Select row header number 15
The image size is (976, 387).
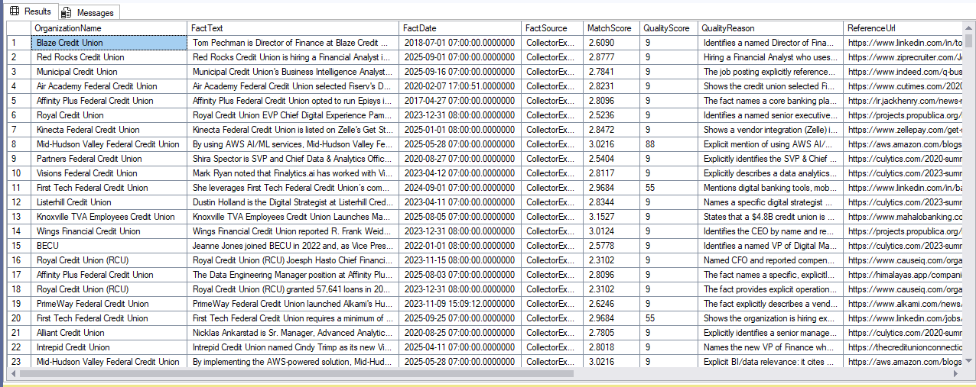(x=18, y=246)
